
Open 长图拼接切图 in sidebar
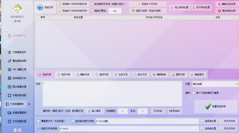[17, 95]
